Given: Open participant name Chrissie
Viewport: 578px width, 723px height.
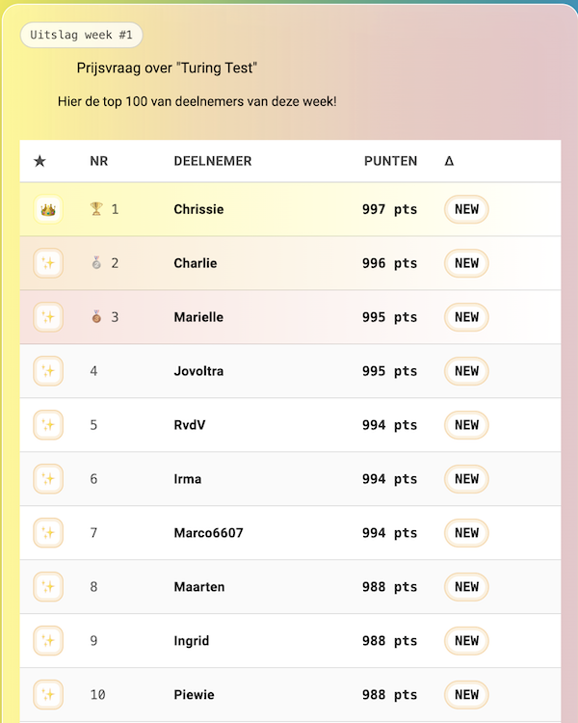Looking at the screenshot, I should [x=198, y=209].
